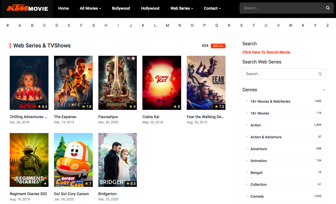The height and width of the screenshot is (204, 336).
Task: Click the Chilling Adventures of Sabrina poster
Action: pos(29,83)
